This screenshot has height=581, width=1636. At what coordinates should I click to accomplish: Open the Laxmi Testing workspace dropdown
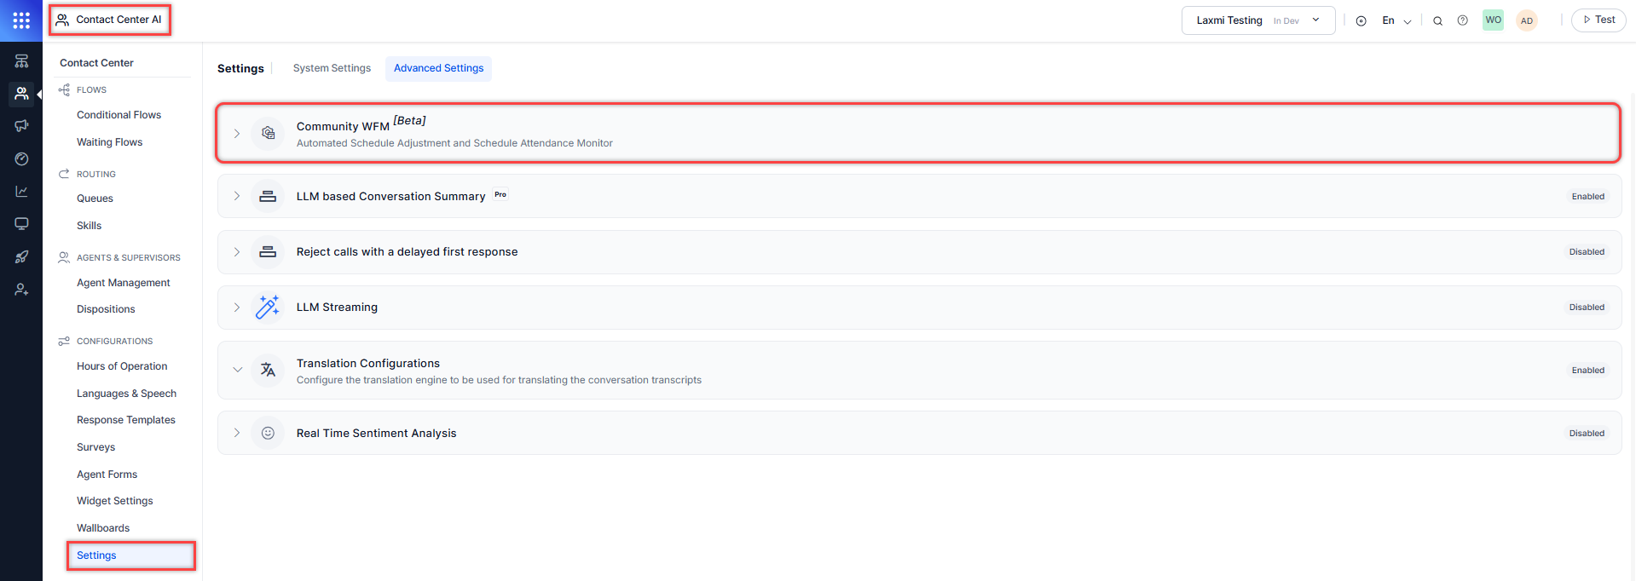point(1257,20)
